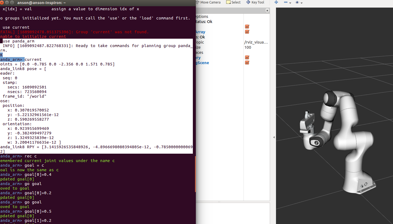Select the gScene display name in blue
This screenshot has height=224, width=393.
point(202,63)
